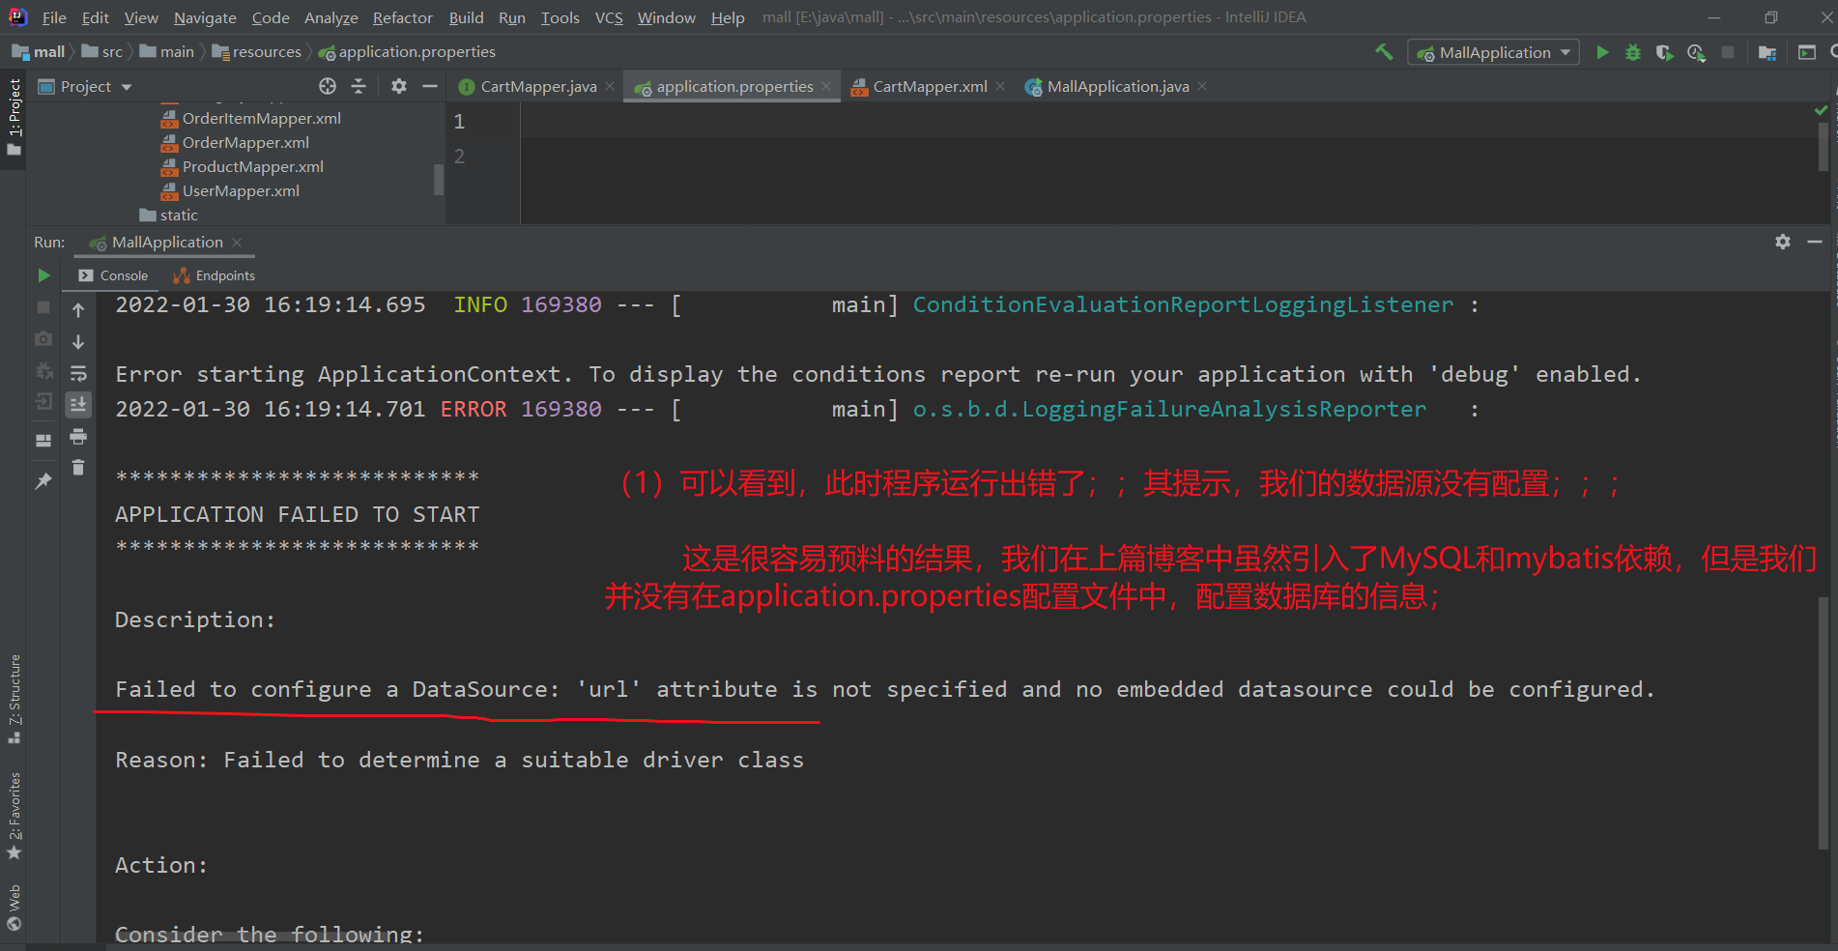The height and width of the screenshot is (951, 1838).
Task: Close the CartMapper.java tab
Action: [610, 86]
